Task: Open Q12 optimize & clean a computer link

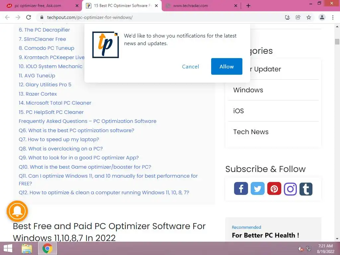Action: [x=104, y=193]
